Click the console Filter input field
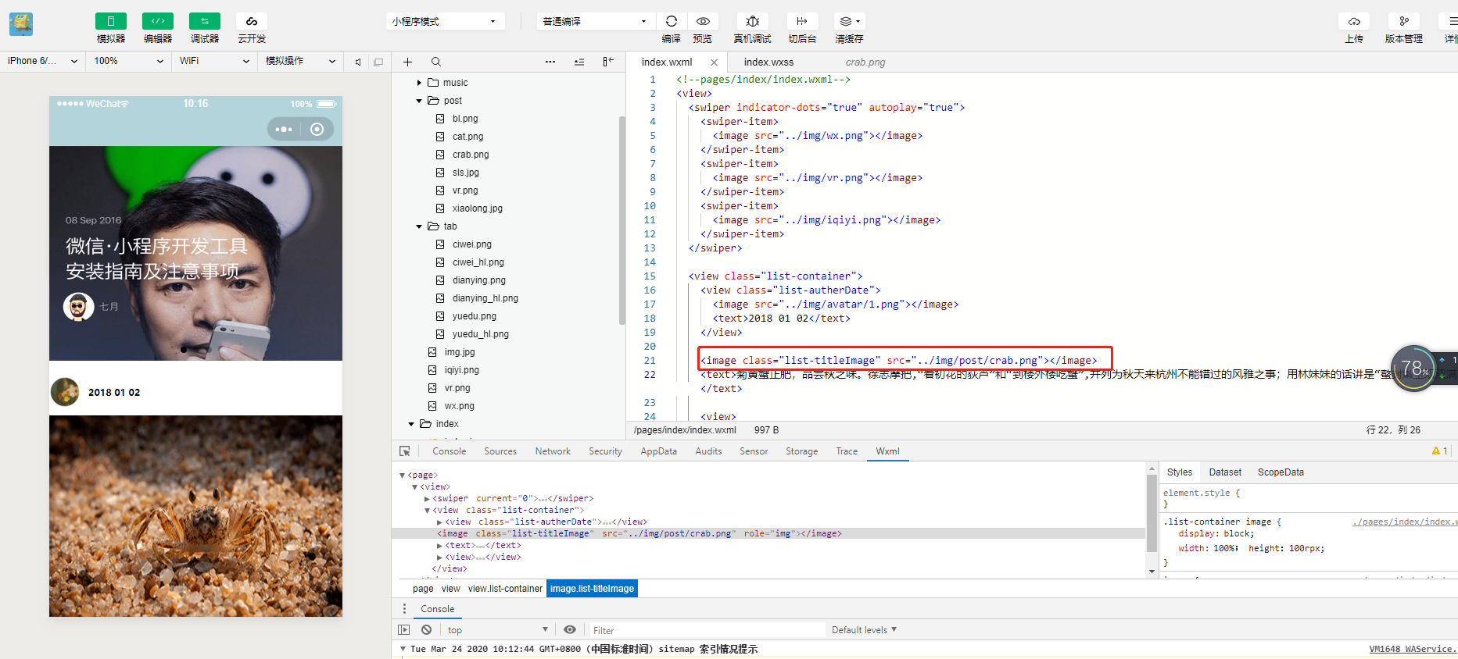Screen dimensions: 1458x659 pyautogui.click(x=704, y=630)
